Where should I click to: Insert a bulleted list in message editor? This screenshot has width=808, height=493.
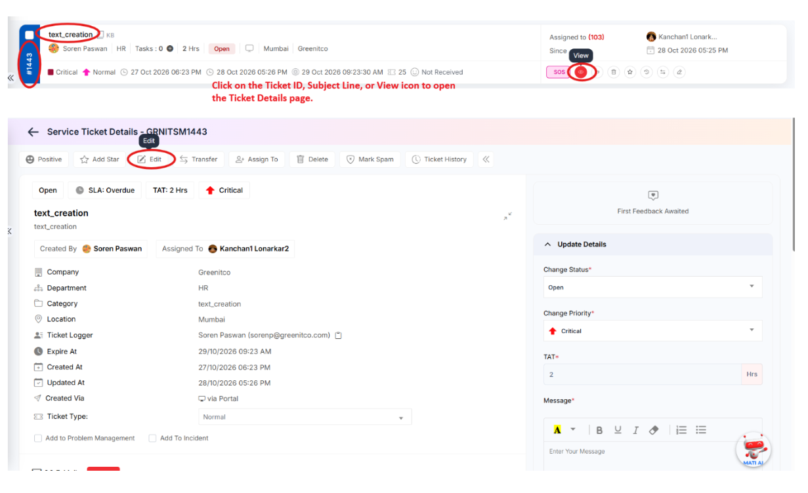click(x=701, y=430)
